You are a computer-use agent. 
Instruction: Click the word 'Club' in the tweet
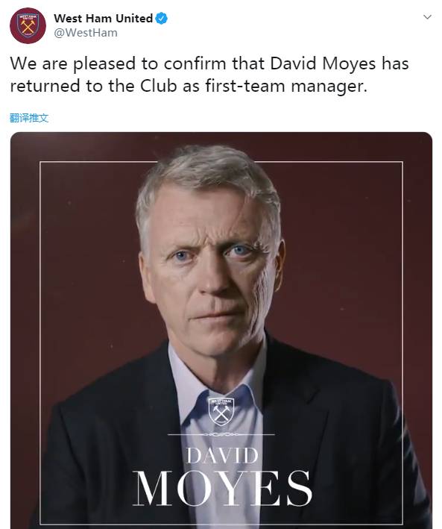(159, 85)
